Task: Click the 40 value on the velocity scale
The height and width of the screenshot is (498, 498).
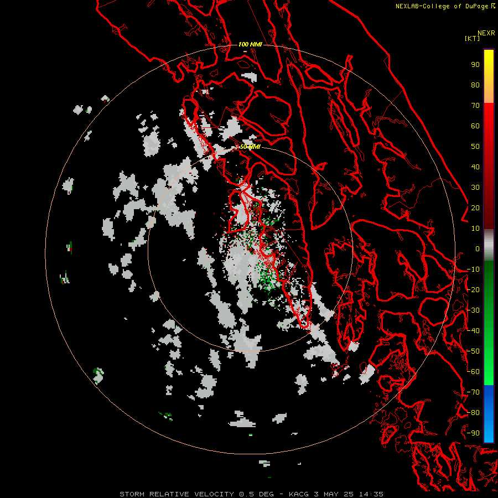Action: click(x=475, y=167)
